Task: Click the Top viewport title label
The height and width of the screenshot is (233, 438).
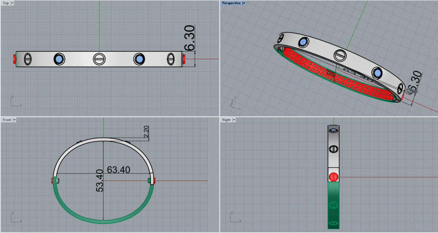Action: coord(6,3)
